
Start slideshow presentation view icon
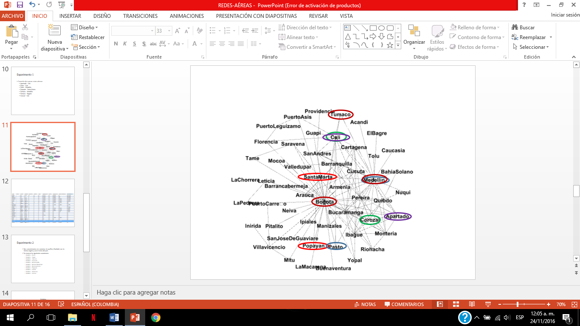[488, 304]
